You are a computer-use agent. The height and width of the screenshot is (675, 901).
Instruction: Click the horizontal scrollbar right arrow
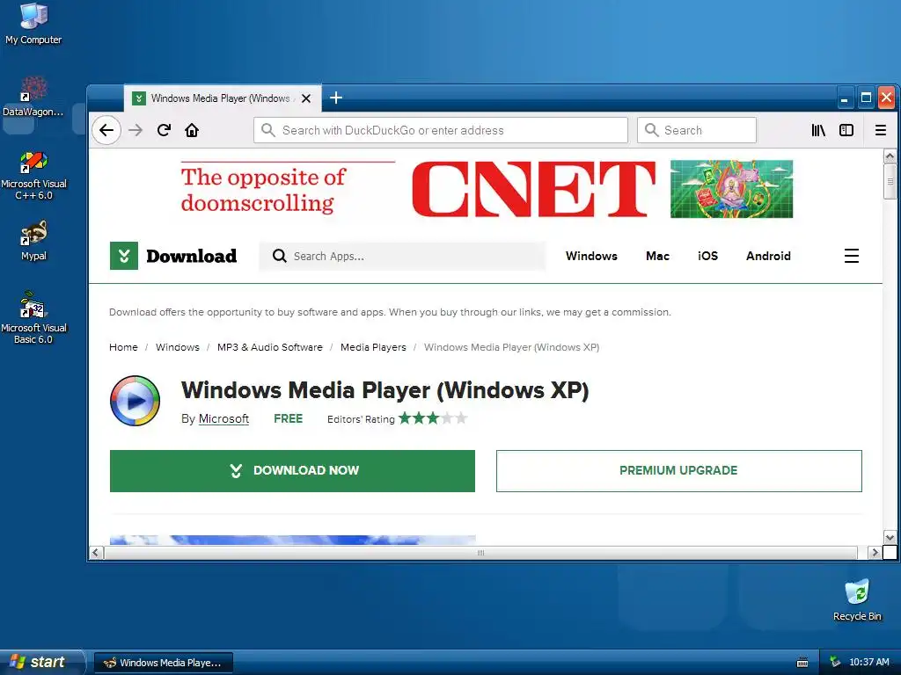[875, 553]
